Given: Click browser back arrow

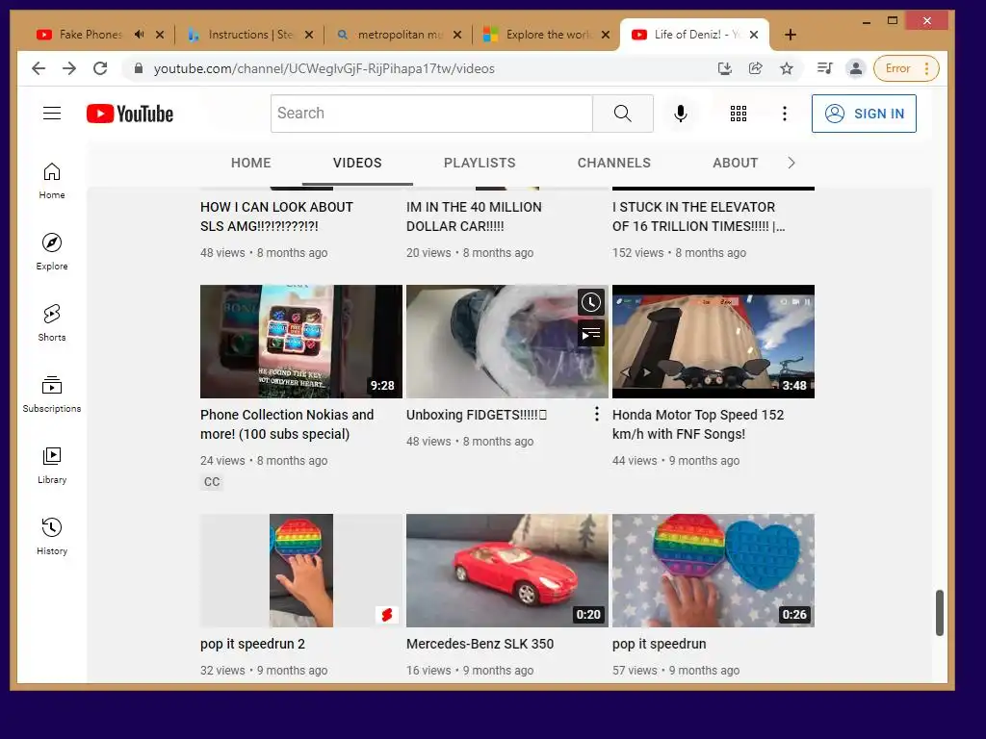Looking at the screenshot, I should point(39,68).
